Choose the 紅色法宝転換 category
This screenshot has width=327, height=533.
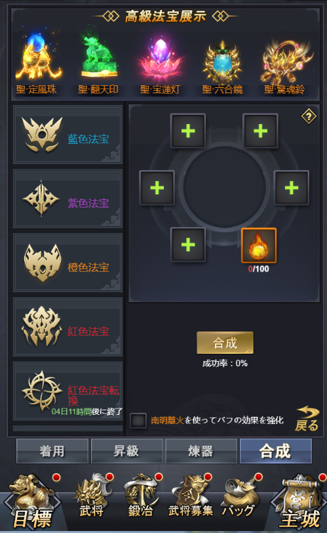pyautogui.click(x=68, y=391)
